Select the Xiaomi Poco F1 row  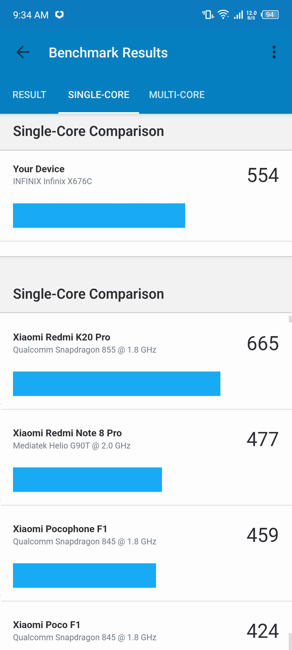146,626
